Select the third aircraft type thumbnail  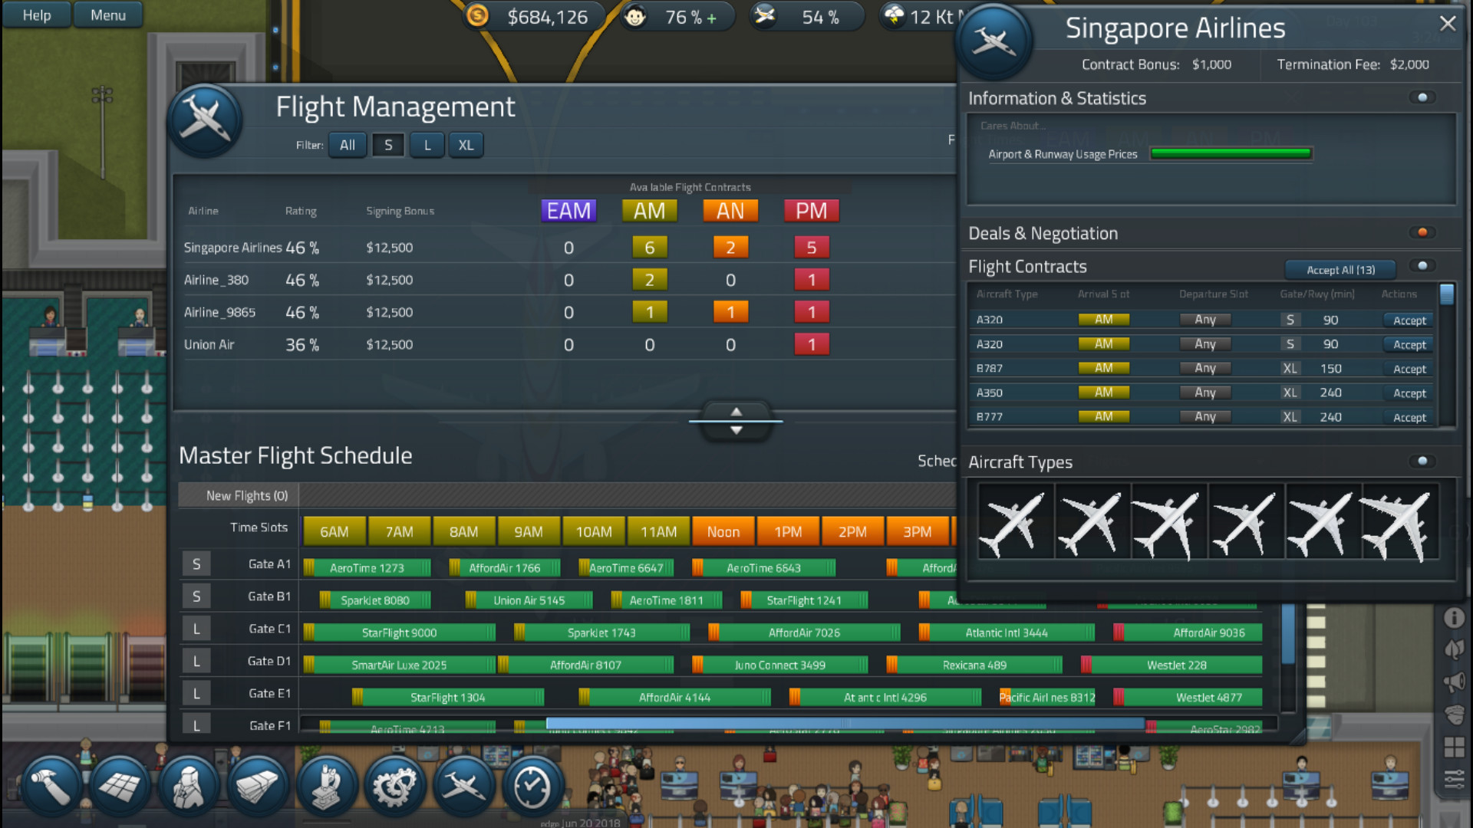[x=1168, y=522]
